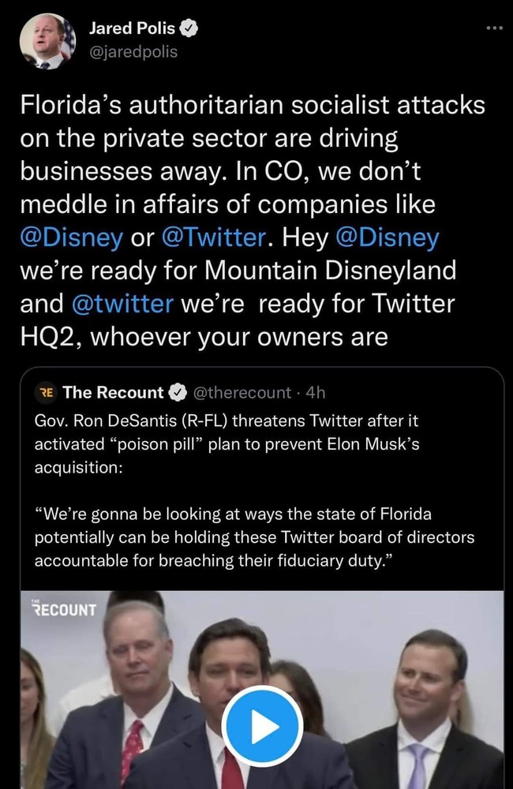The height and width of the screenshot is (789, 513).
Task: Click The Recount's small logo icon
Action: tap(47, 392)
